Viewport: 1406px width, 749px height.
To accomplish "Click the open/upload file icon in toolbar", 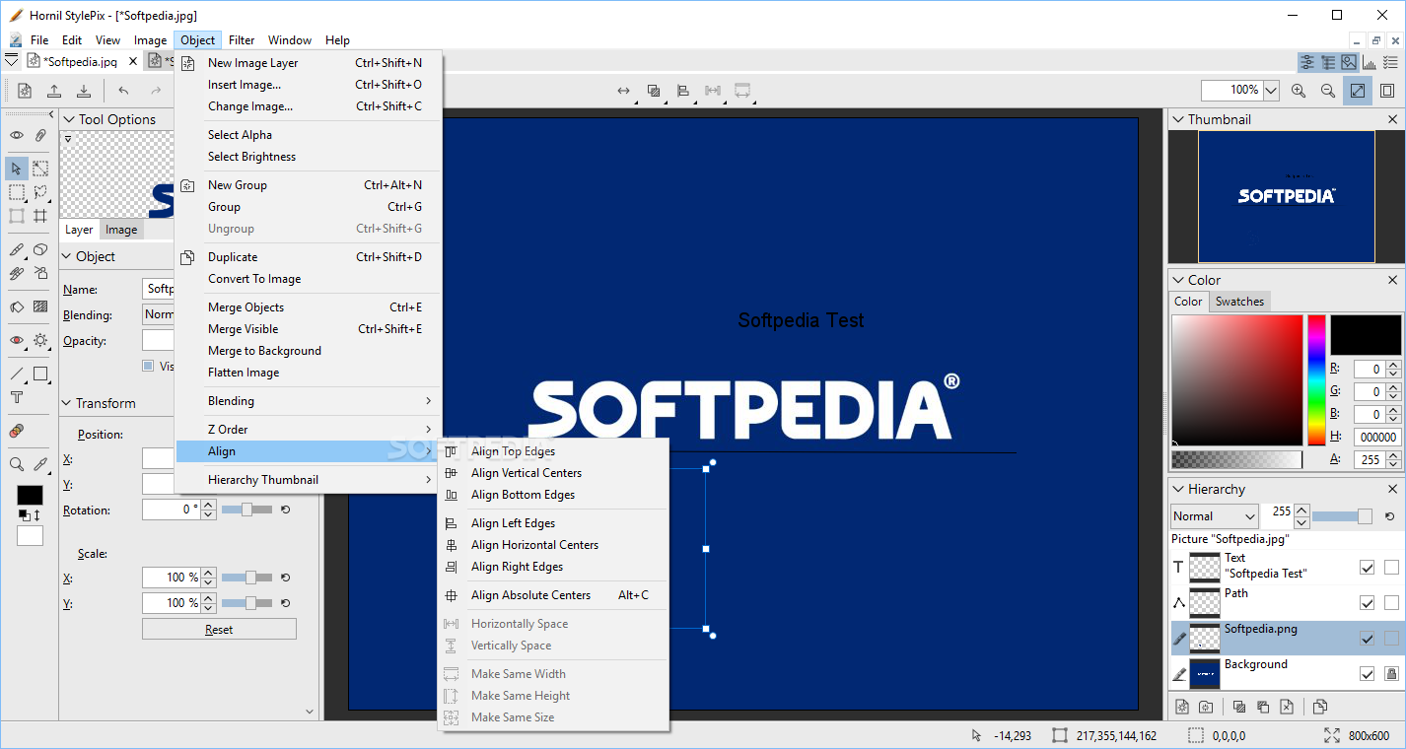I will (54, 91).
